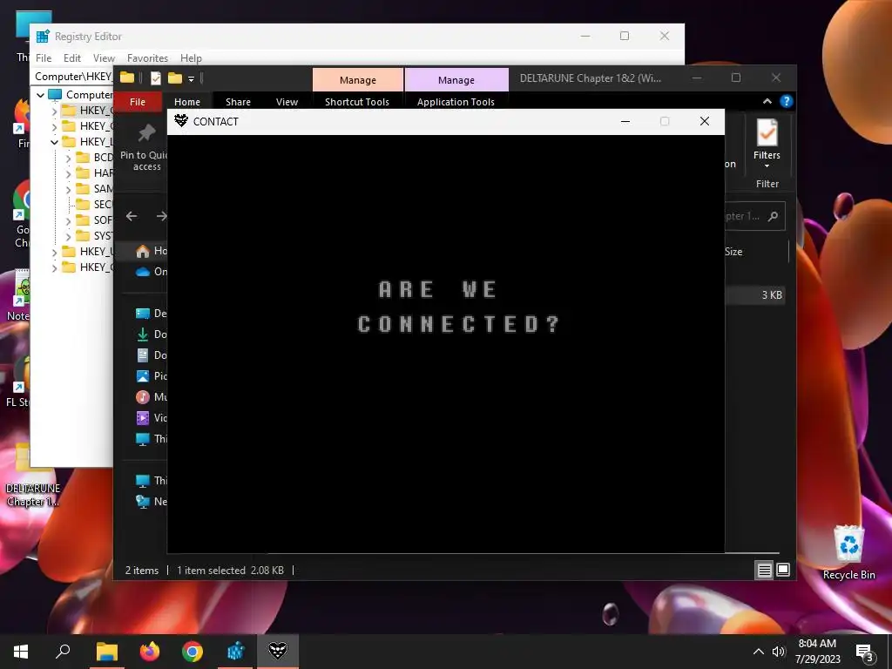Collapse the expanded HKEY_L registry hive
This screenshot has height=669, width=892.
(x=55, y=142)
